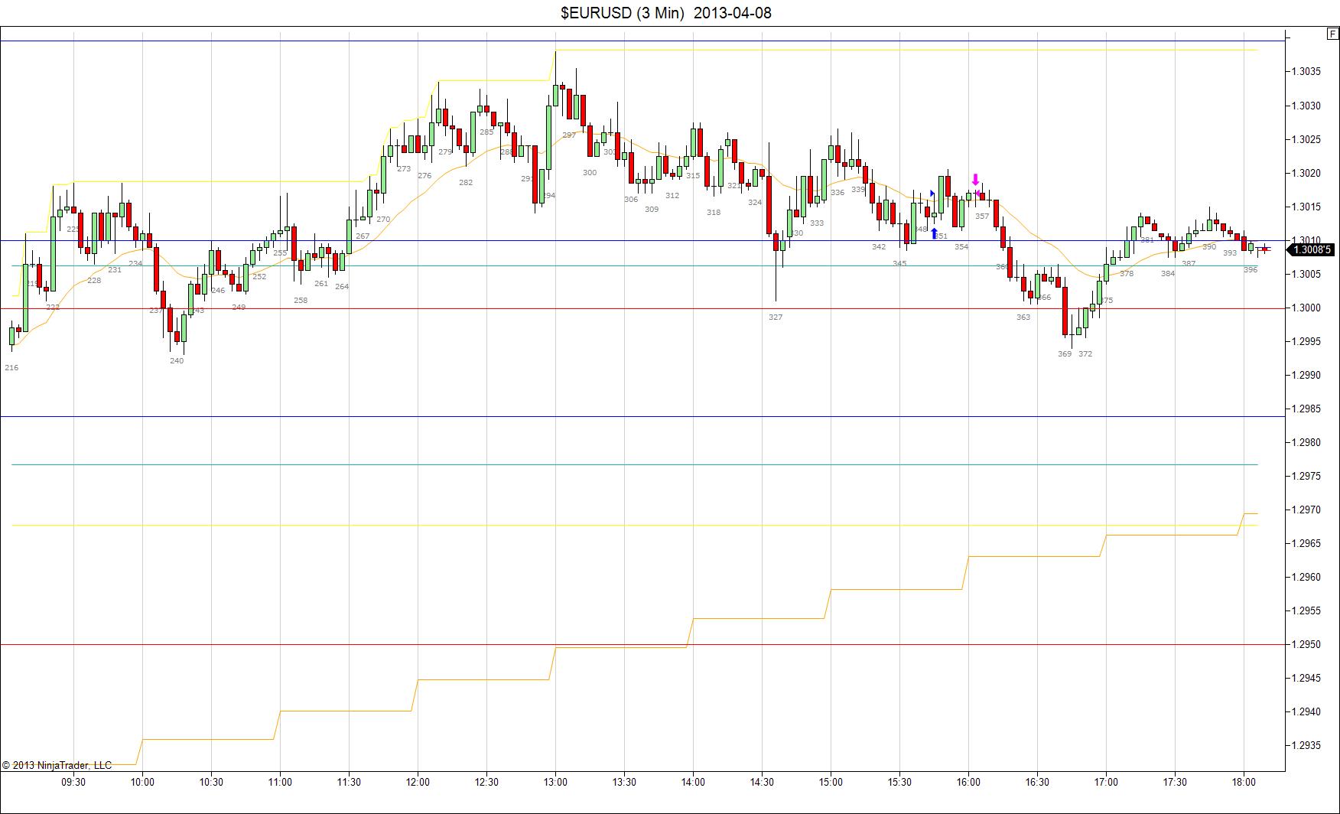1340x814 pixels.
Task: Click the 14:00 time axis label
Action: tap(693, 782)
